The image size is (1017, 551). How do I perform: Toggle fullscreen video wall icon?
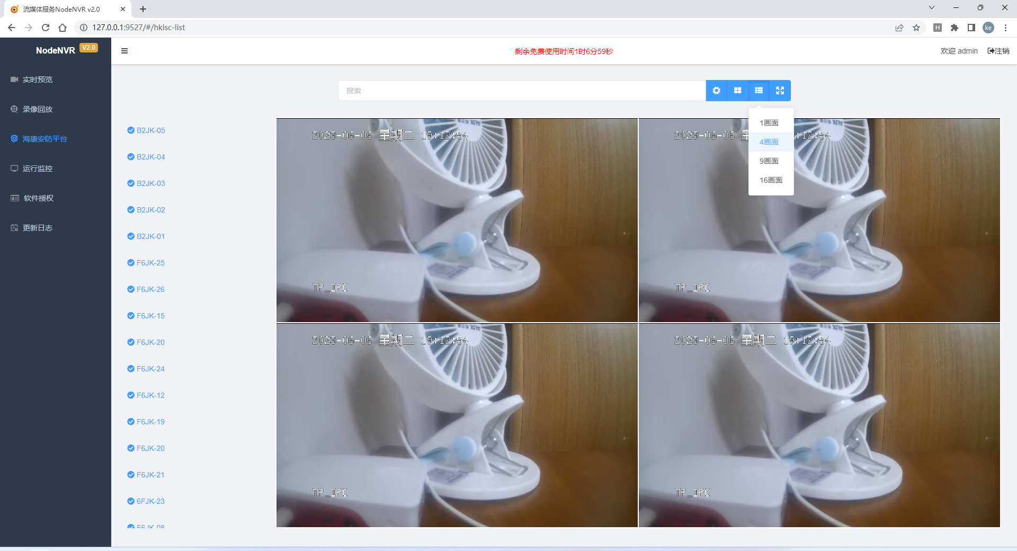click(x=780, y=91)
